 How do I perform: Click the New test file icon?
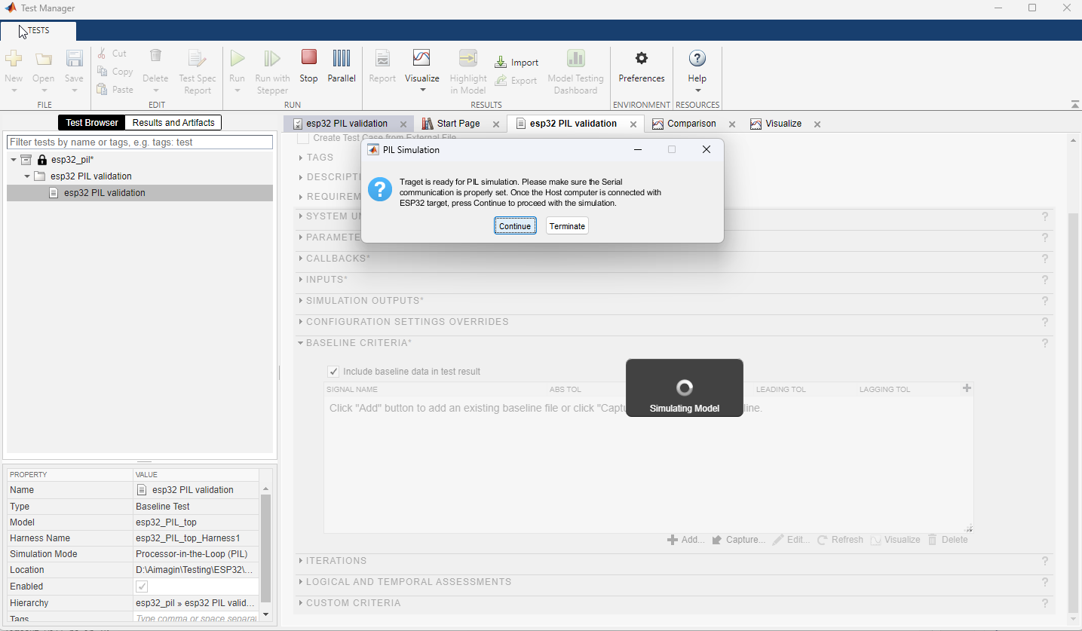pos(14,59)
